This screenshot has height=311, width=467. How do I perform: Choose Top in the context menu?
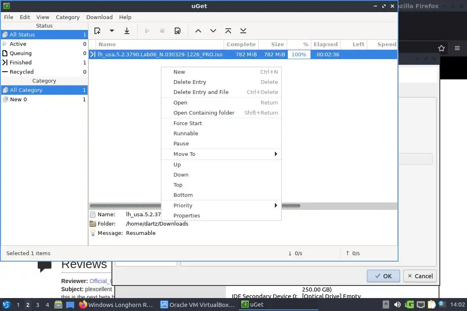[x=221, y=185]
